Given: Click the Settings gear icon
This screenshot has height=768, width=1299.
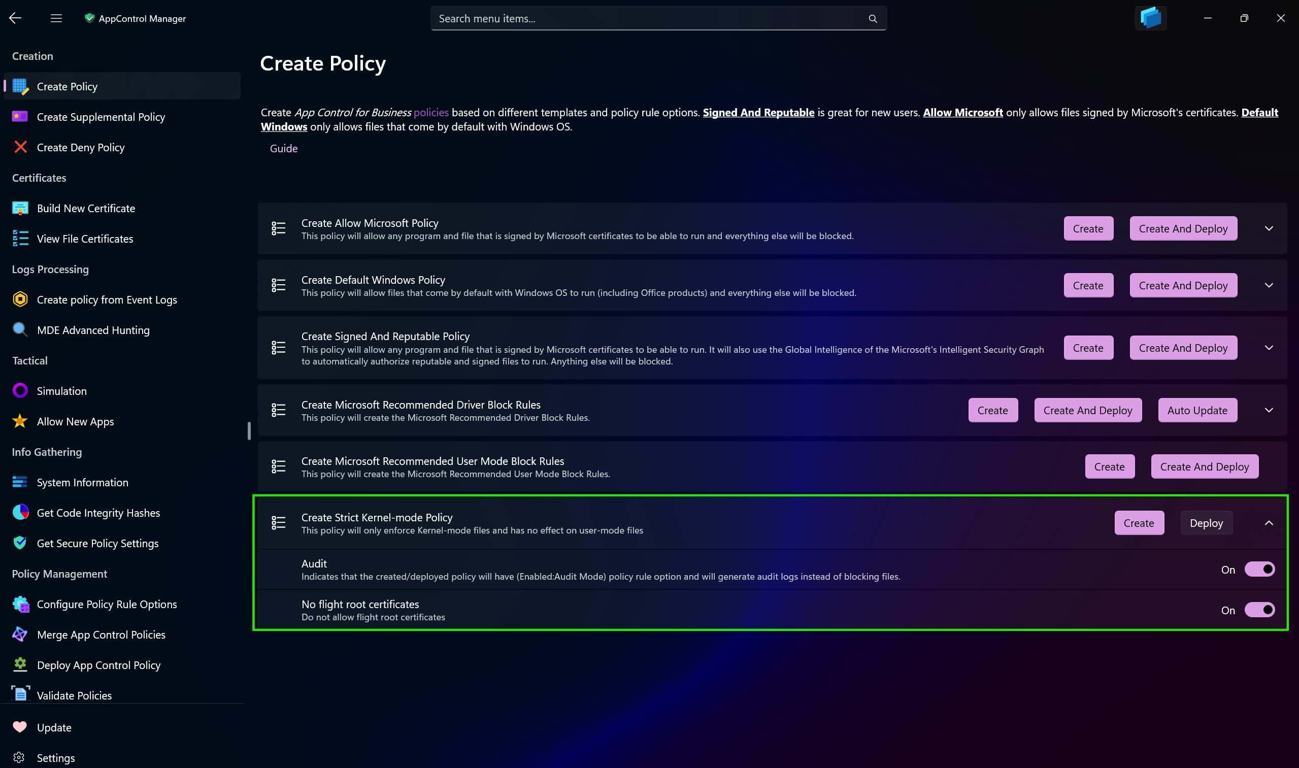Looking at the screenshot, I should coord(19,758).
